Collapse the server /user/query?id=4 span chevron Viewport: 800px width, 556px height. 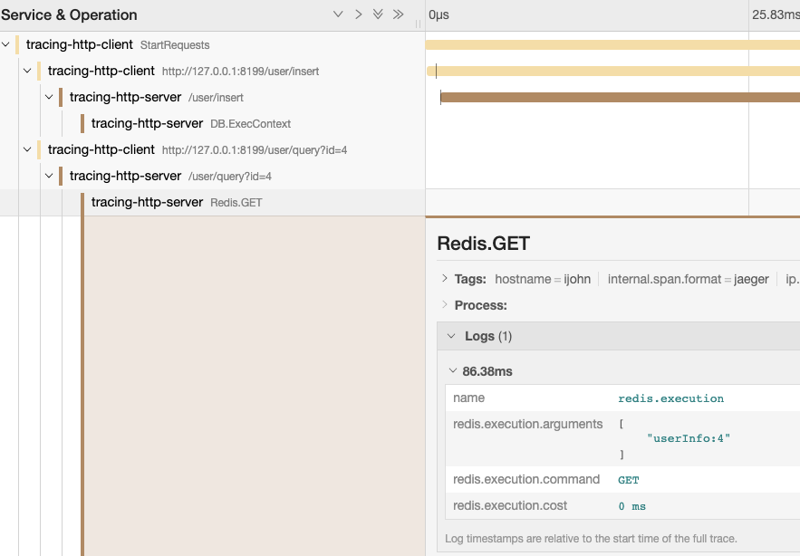pos(50,176)
